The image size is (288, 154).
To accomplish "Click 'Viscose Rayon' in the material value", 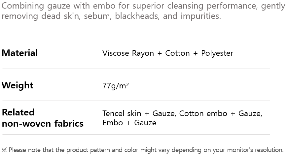I will [128, 53].
